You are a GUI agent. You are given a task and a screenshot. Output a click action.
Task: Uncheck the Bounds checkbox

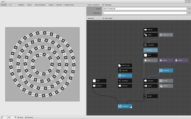[x=55, y=5]
